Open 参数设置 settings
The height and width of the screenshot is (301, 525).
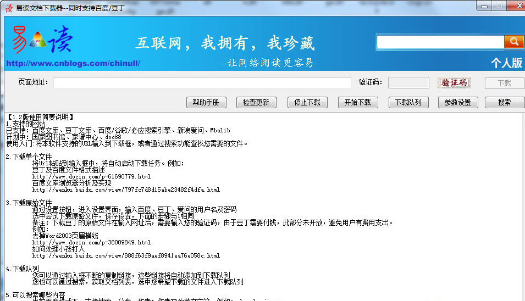(x=458, y=102)
